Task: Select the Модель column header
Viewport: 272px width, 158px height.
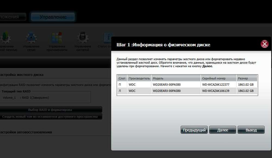Action: click(176, 78)
